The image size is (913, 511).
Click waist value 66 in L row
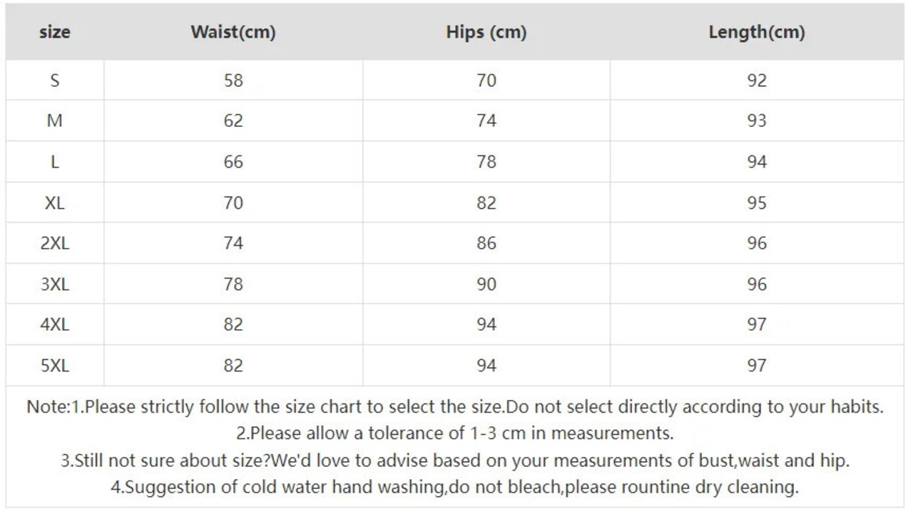pyautogui.click(x=233, y=162)
